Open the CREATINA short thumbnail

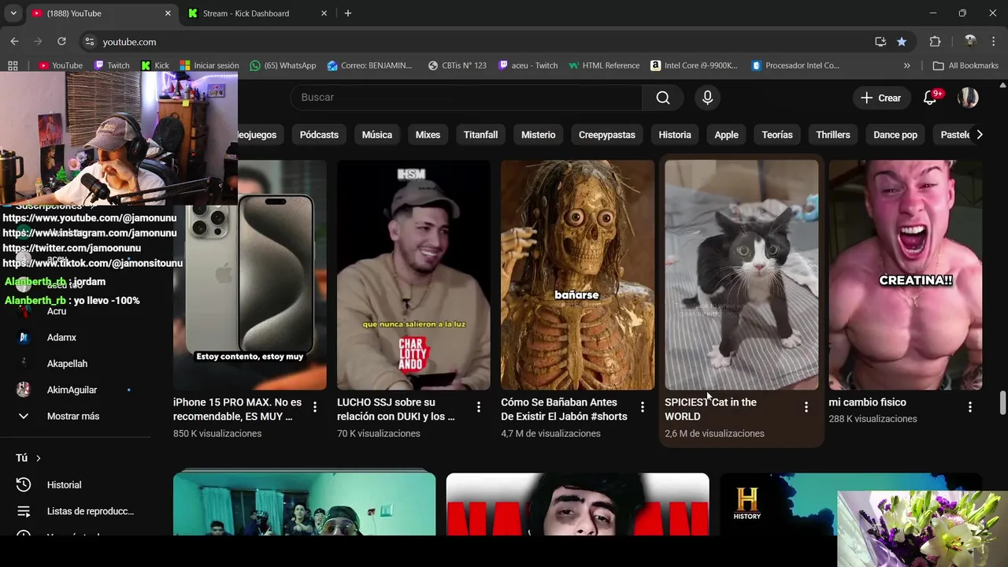click(x=905, y=275)
